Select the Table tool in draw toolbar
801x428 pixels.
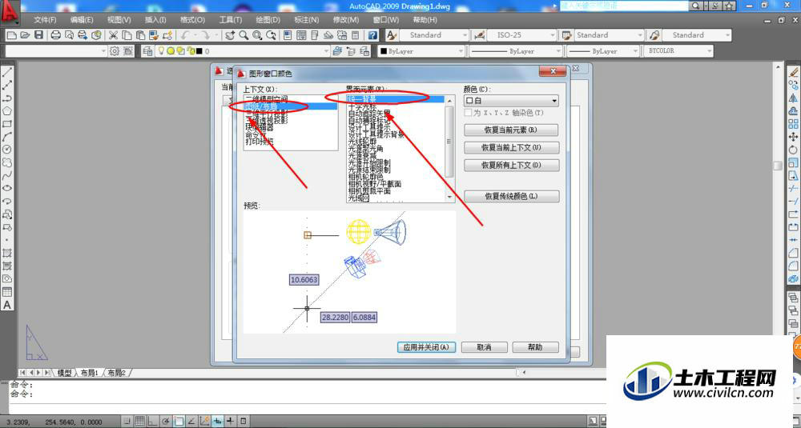(x=7, y=292)
